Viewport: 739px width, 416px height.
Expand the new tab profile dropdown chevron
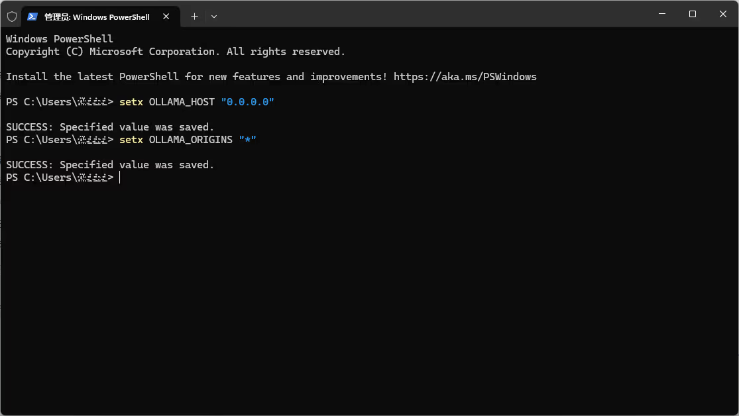214,17
